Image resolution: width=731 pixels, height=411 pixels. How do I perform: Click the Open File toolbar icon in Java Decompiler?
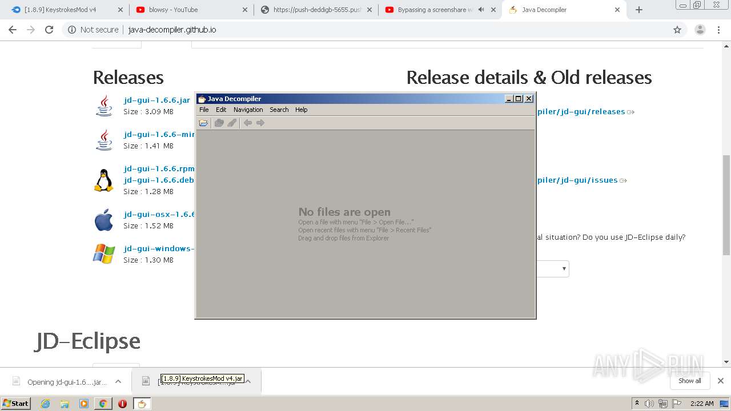(203, 123)
